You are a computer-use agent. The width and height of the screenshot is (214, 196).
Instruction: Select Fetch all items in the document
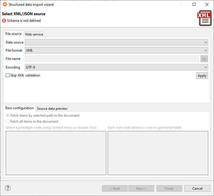[8, 121]
